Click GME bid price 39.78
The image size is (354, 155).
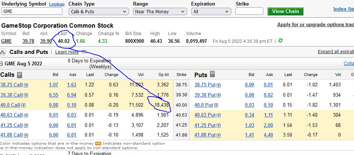[28, 41]
